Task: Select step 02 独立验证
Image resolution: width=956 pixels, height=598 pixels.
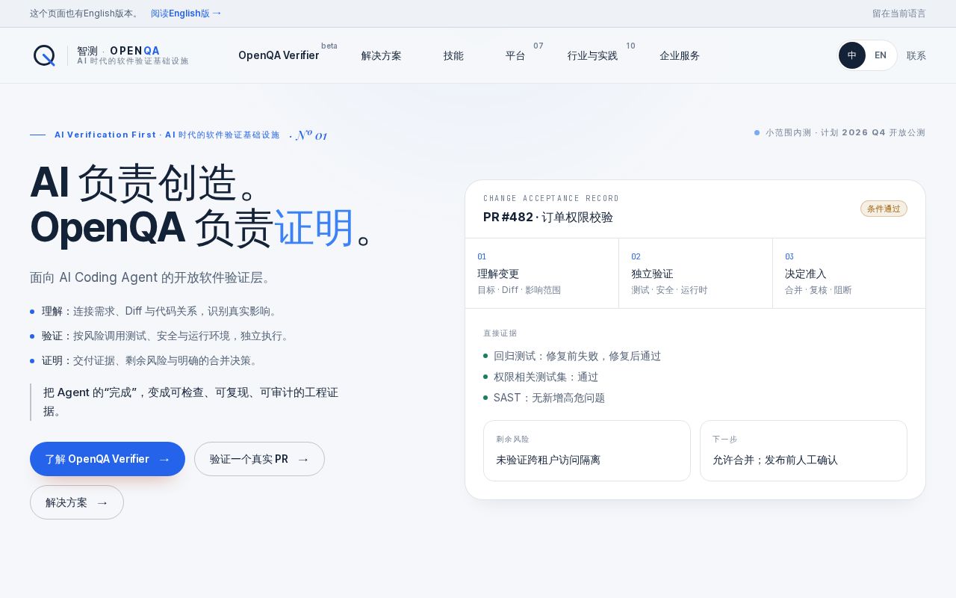Action: pyautogui.click(x=695, y=274)
